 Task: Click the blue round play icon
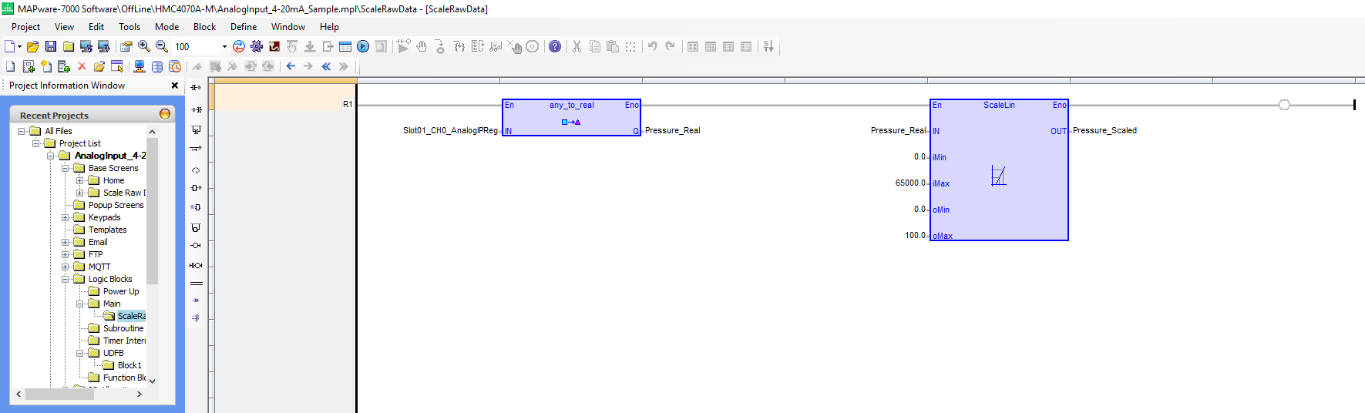pyautogui.click(x=363, y=47)
